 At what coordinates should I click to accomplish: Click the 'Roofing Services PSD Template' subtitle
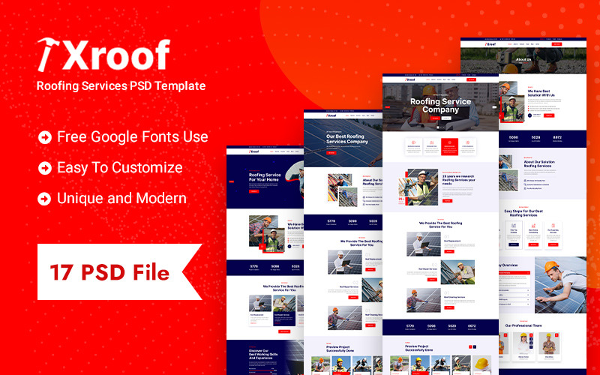tap(121, 85)
